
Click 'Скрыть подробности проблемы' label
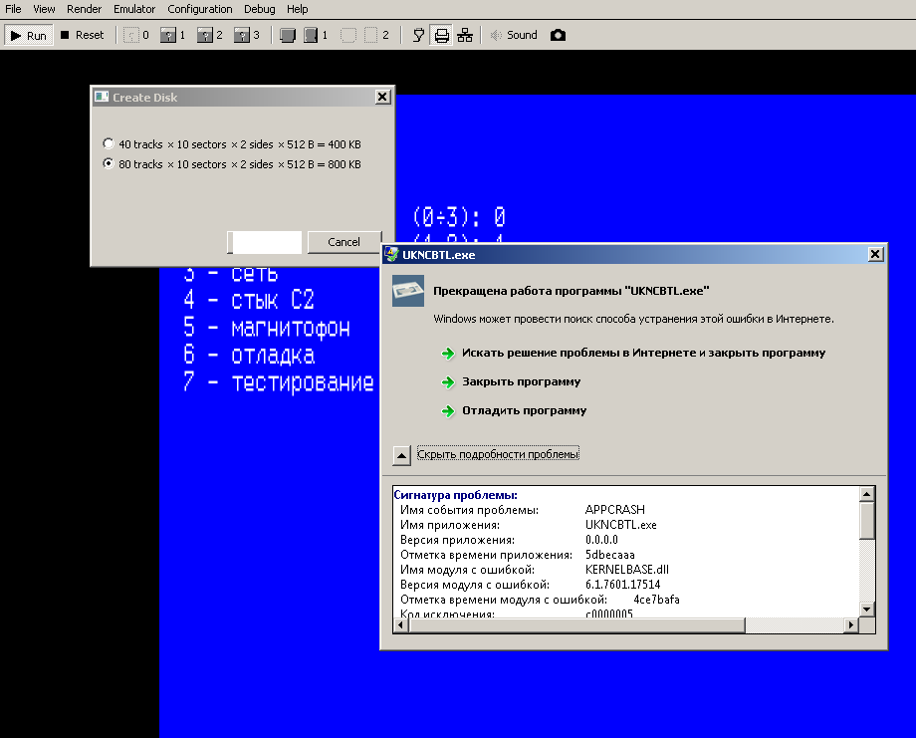(498, 454)
